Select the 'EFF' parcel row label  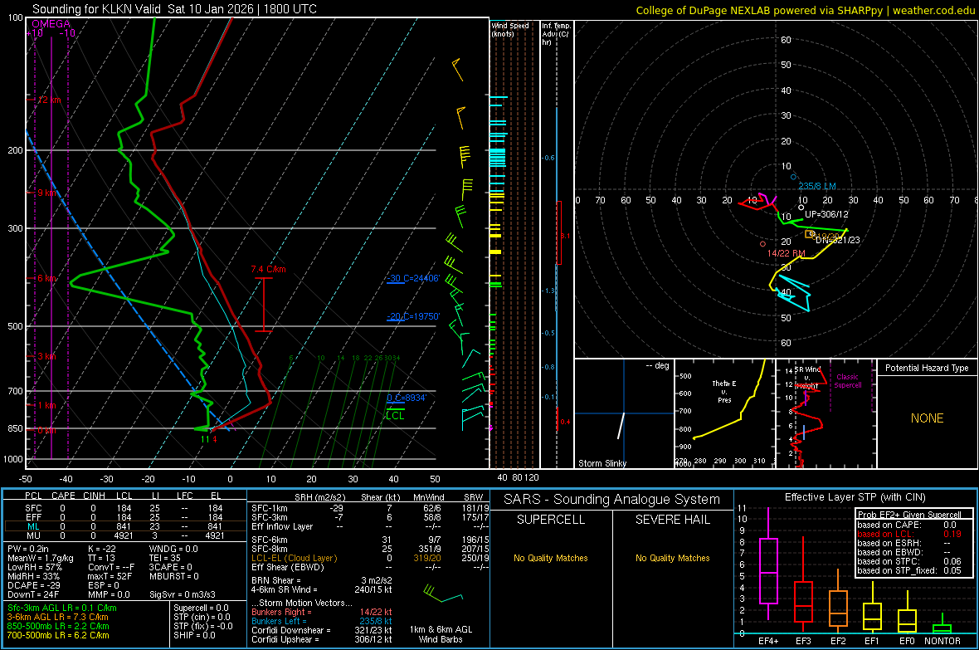click(x=33, y=517)
